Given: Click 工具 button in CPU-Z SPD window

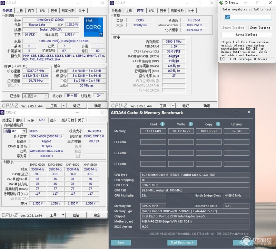Looking at the screenshot, I should pos(53,215).
